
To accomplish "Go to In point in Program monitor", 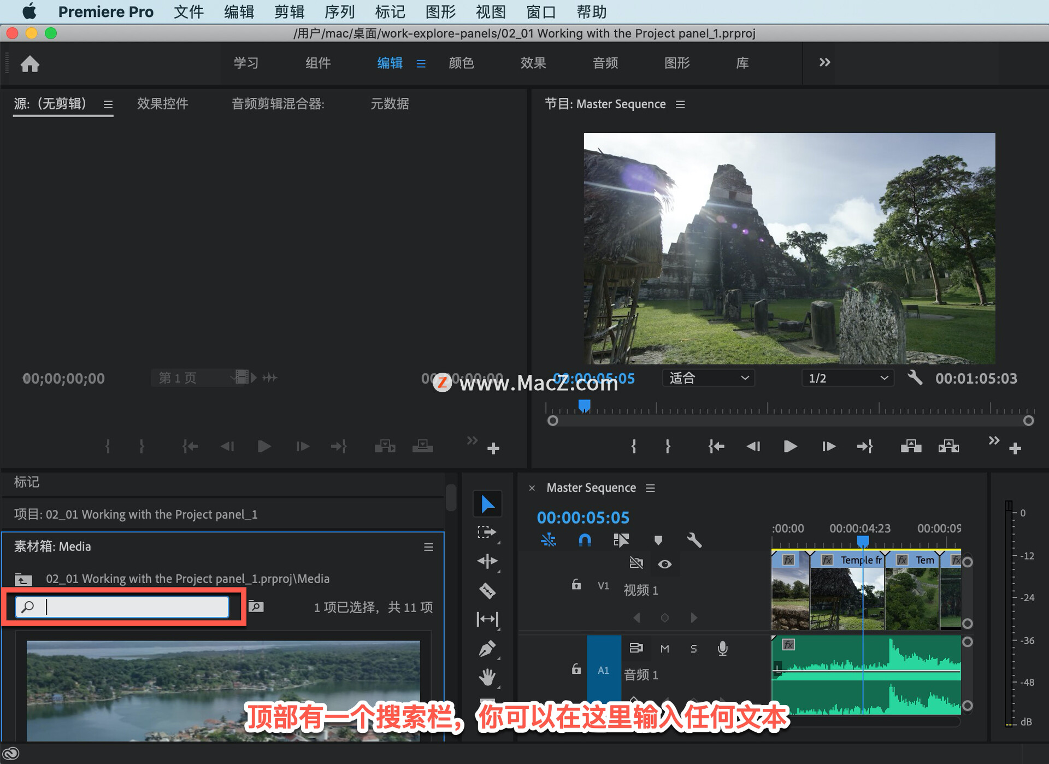I will pyautogui.click(x=716, y=446).
